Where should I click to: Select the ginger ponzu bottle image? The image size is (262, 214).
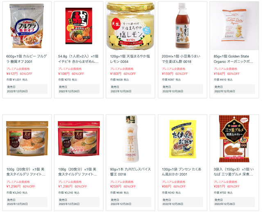[x=183, y=26]
